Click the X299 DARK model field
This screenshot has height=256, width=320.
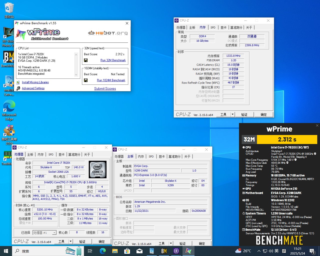pos(157,170)
